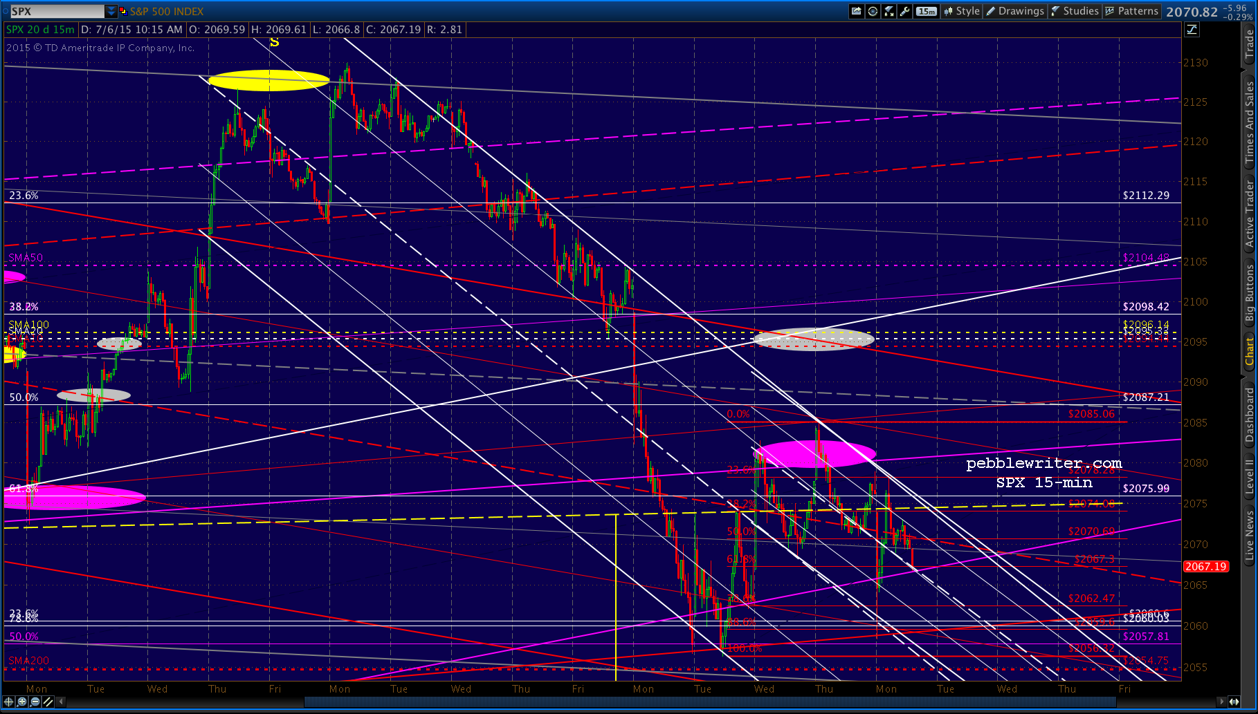Click the $2112.29 Fibonacci price label

[x=1146, y=196]
